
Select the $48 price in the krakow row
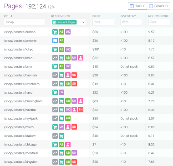point(95,136)
